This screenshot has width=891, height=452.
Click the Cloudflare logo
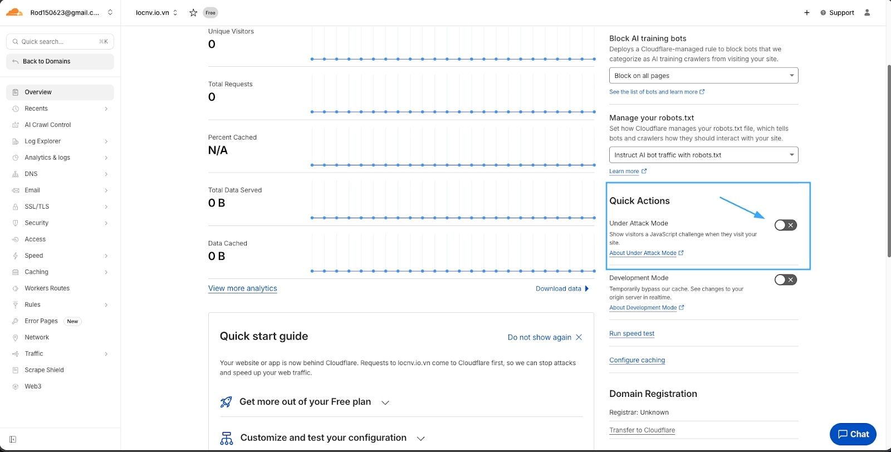[14, 12]
